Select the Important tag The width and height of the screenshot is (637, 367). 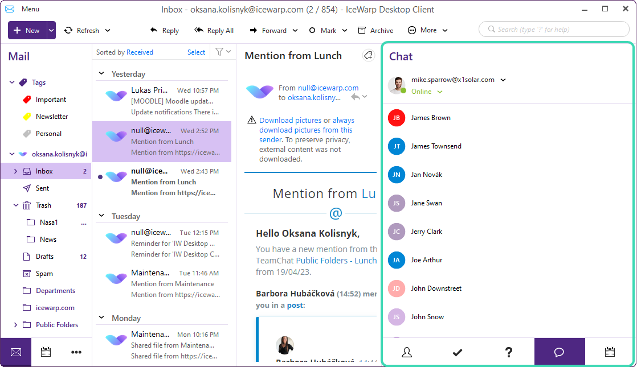[51, 100]
